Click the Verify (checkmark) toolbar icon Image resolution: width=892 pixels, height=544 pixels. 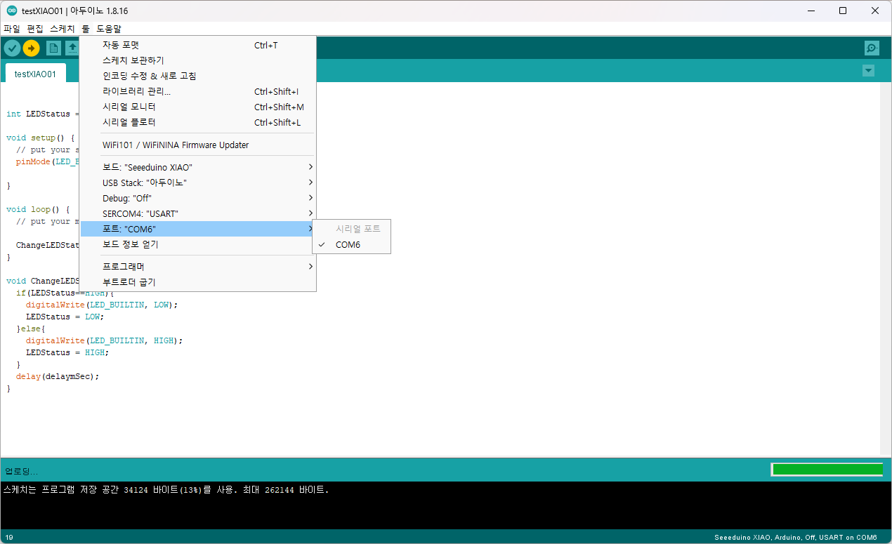(13, 48)
